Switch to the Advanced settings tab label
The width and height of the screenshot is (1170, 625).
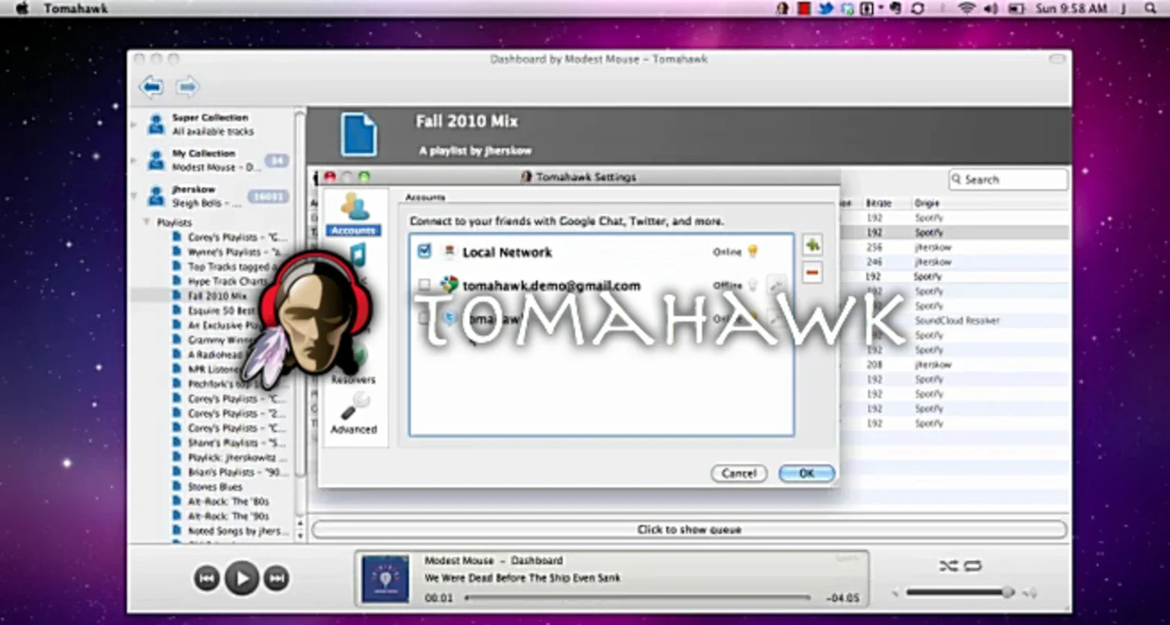(x=353, y=429)
